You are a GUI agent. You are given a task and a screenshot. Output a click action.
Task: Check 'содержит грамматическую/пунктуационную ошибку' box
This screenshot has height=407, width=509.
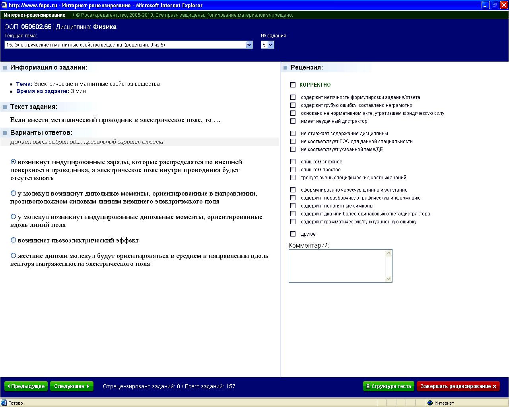point(293,221)
